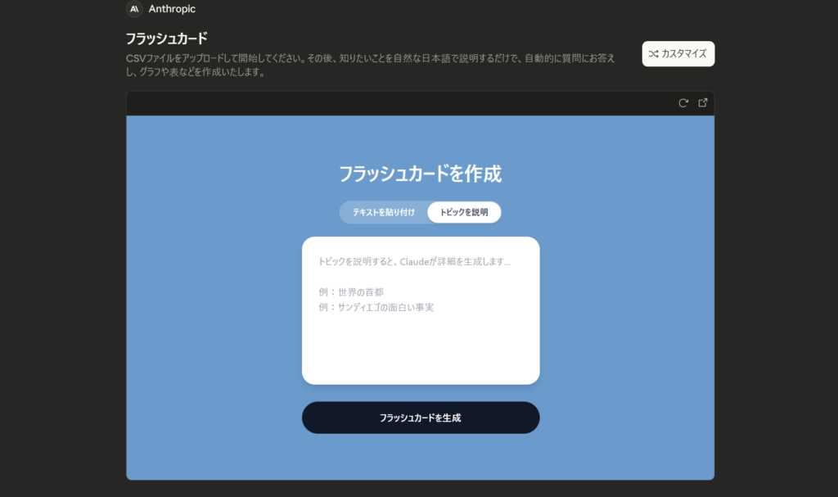Switch to the テキストを貼り付け tab
Image resolution: width=838 pixels, height=497 pixels.
(383, 212)
